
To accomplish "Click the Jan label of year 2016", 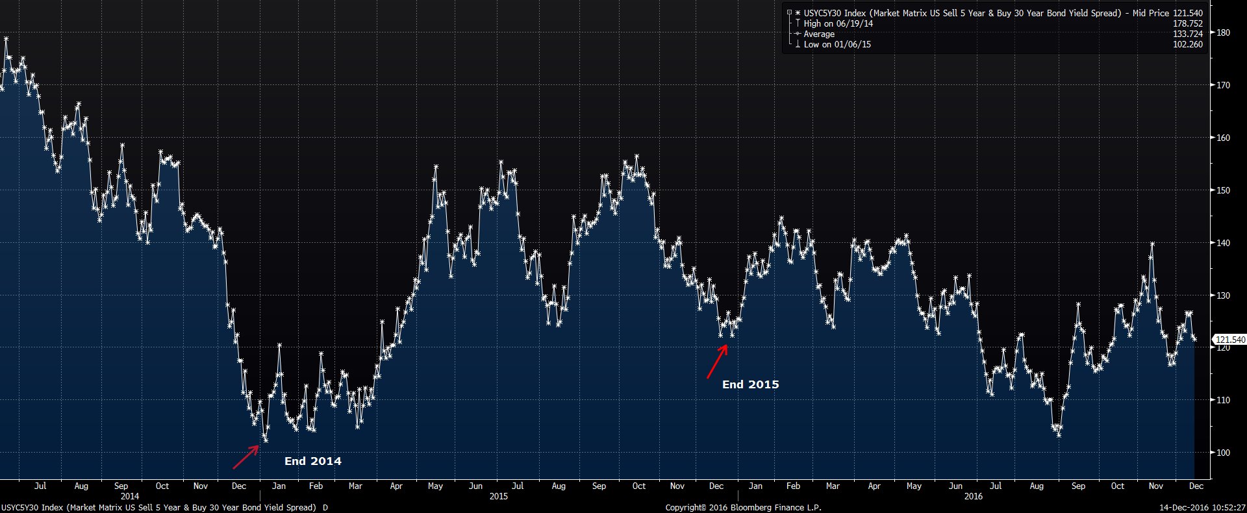I will (x=755, y=486).
